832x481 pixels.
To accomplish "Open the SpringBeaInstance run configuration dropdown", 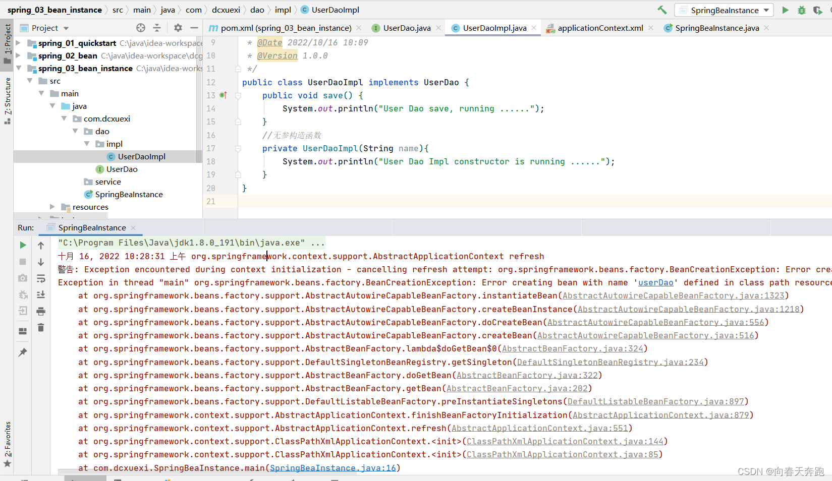I will point(724,10).
